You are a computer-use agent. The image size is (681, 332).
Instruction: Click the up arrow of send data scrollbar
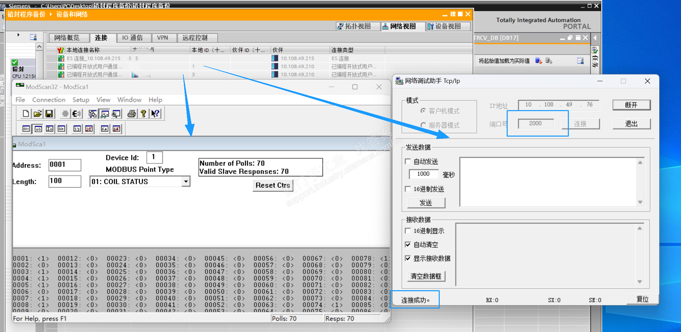tap(640, 163)
